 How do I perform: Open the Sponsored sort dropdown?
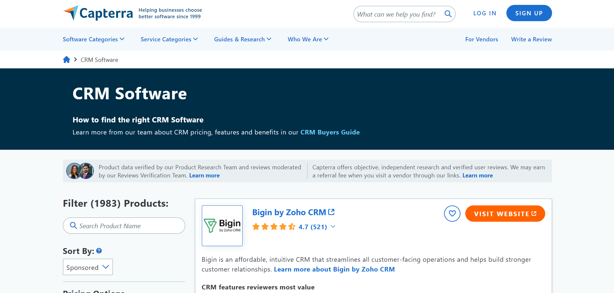(88, 267)
